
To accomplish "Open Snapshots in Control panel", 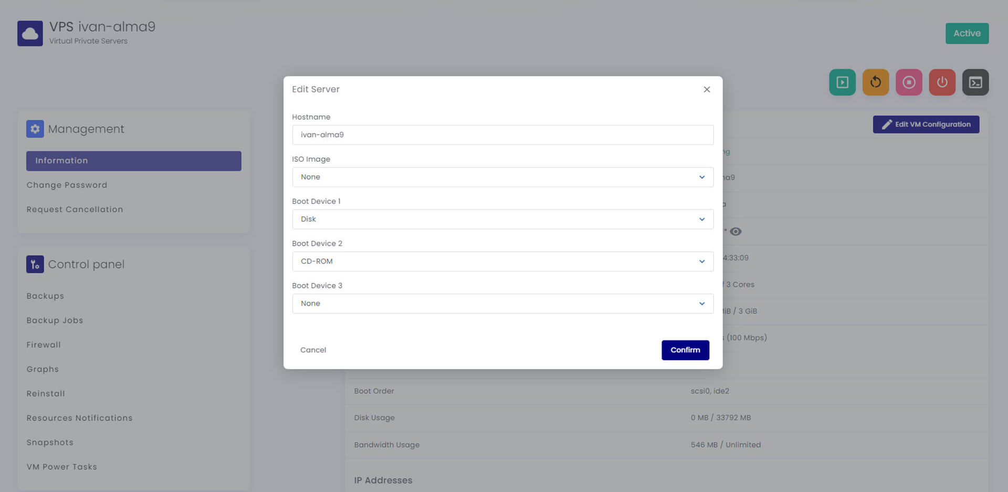I will pyautogui.click(x=50, y=443).
